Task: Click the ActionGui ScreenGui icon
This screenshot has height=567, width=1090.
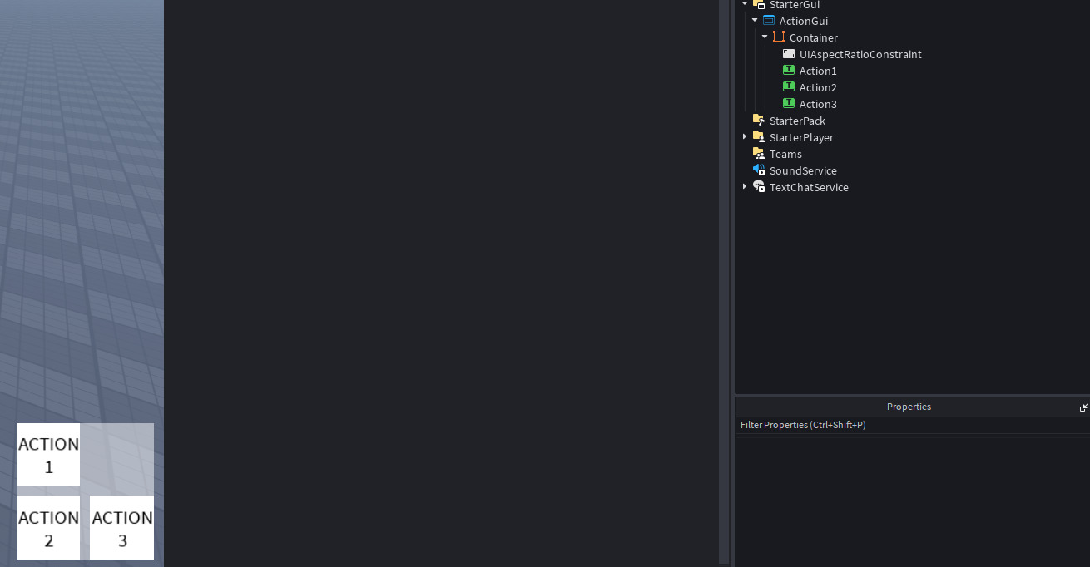Action: click(x=769, y=21)
